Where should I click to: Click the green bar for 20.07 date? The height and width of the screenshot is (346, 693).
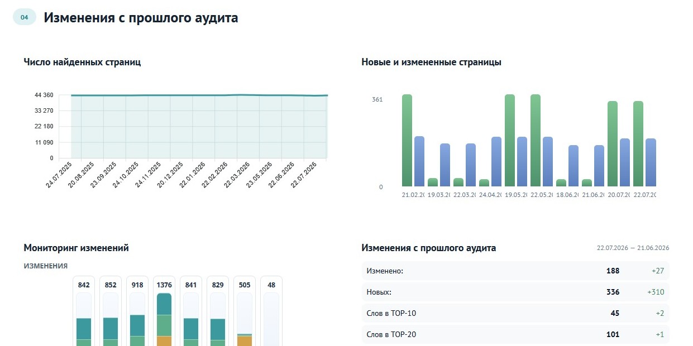[x=613, y=143]
